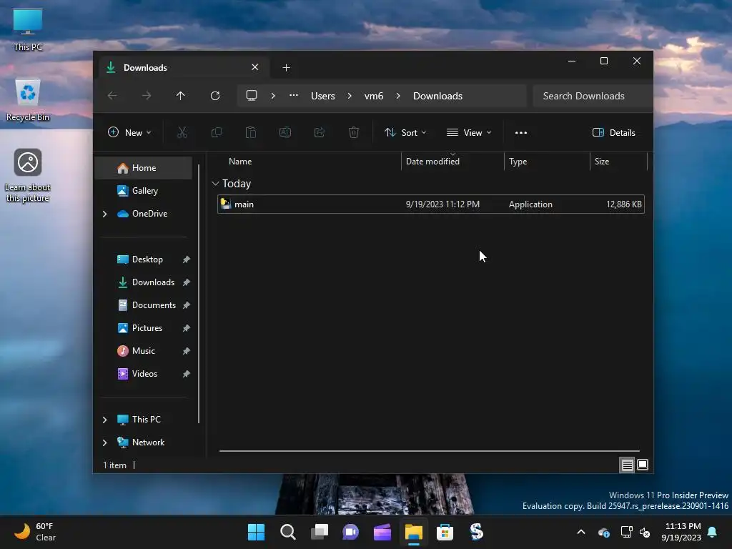Open the weather widget showing 60°F
This screenshot has height=549, width=732.
[x=35, y=532]
